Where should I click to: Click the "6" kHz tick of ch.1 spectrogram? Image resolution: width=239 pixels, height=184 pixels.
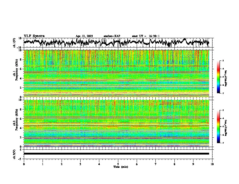click(x=21, y=69)
